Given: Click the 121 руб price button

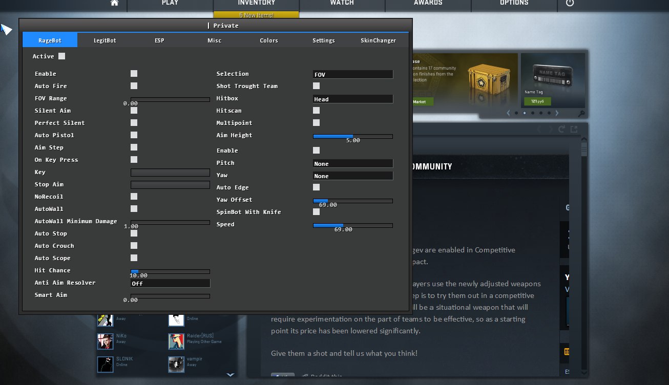Looking at the screenshot, I should (x=537, y=101).
